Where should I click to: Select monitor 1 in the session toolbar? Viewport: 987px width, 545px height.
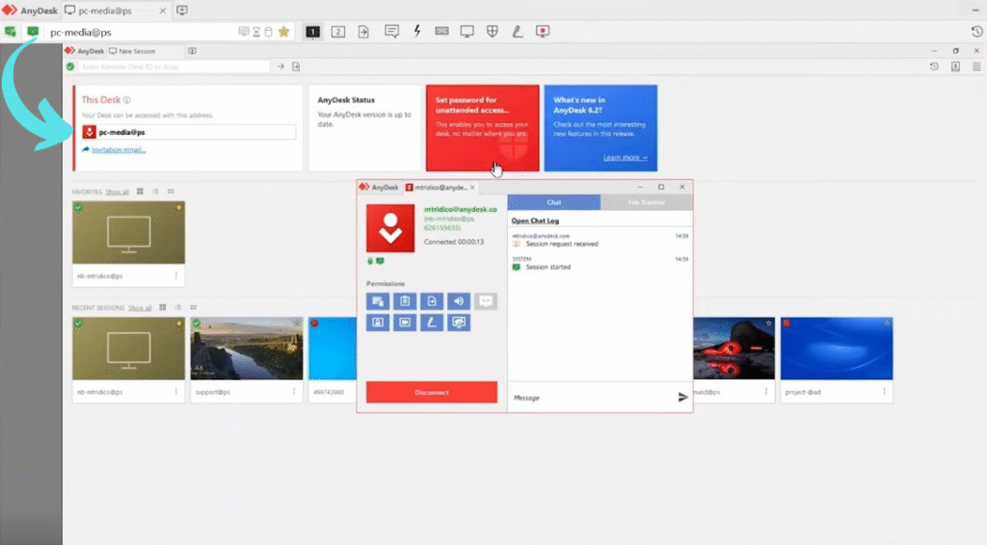point(313,32)
